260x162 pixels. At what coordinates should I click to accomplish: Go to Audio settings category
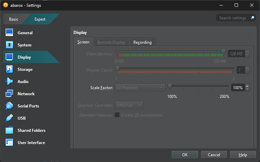tap(31, 81)
